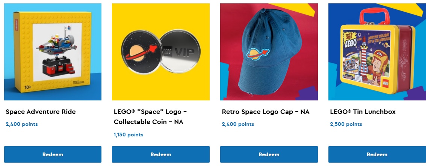This screenshot has height=166, width=431.
Task: Click the 2,400 points under Retro Space Cap
Action: tap(238, 124)
